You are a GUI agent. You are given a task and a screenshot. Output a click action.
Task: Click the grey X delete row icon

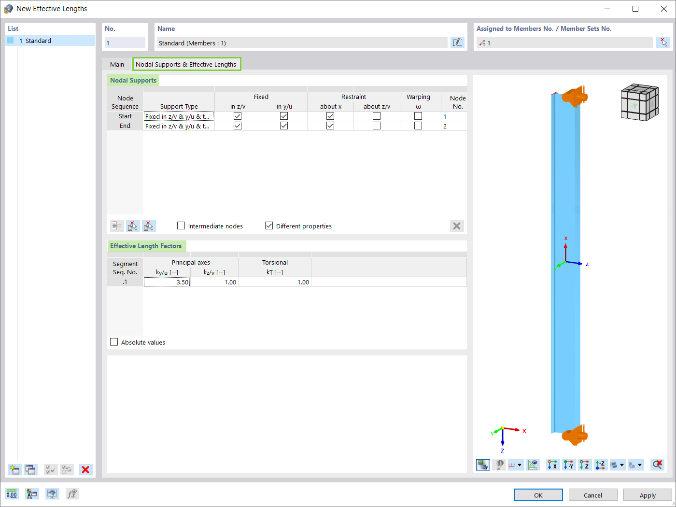pos(457,226)
